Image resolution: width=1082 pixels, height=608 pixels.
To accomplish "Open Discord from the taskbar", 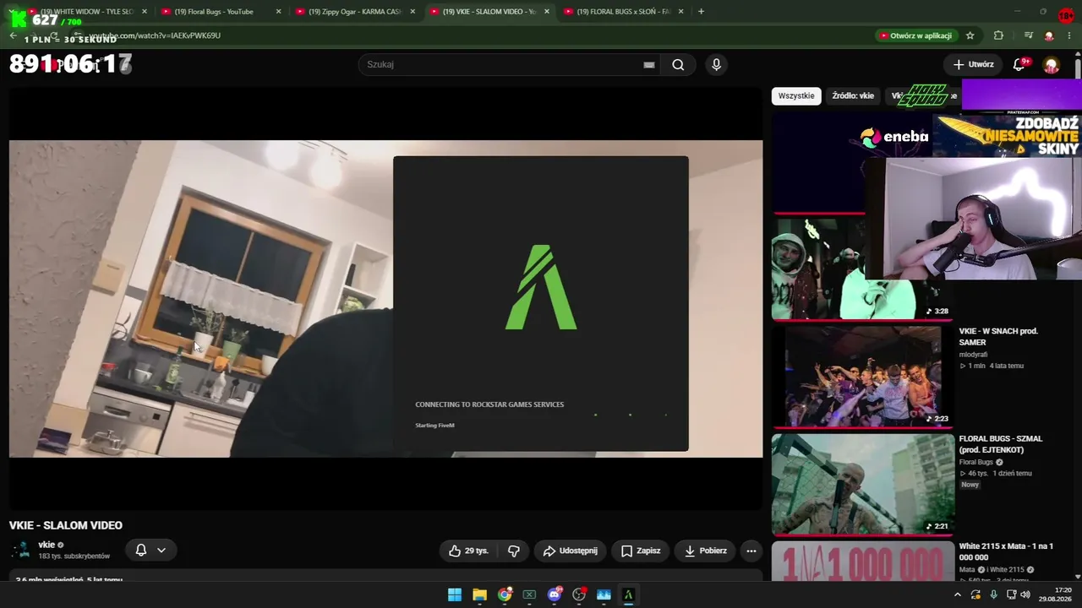I will tap(554, 594).
